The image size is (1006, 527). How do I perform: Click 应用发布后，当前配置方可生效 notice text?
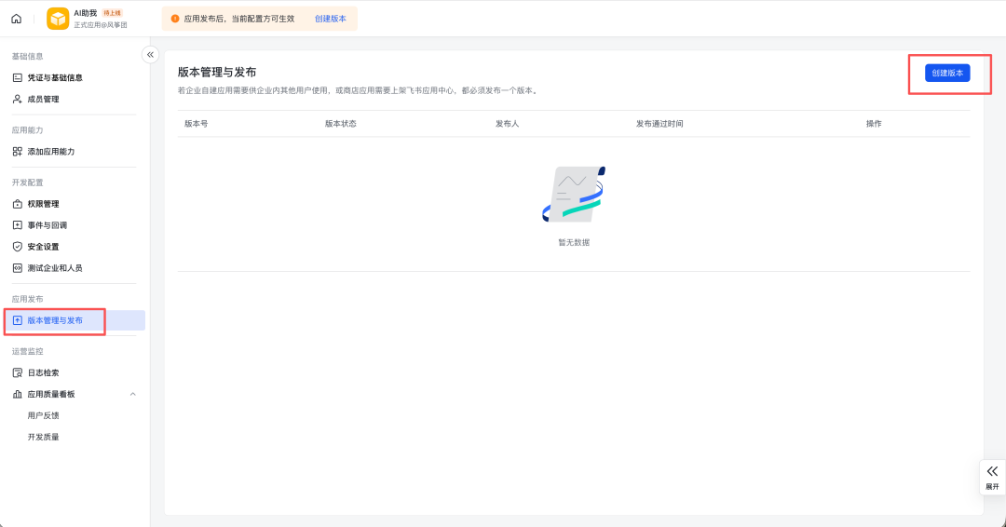point(239,19)
